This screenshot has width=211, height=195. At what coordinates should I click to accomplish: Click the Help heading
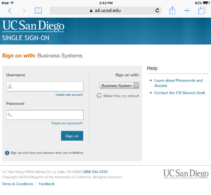click(152, 68)
